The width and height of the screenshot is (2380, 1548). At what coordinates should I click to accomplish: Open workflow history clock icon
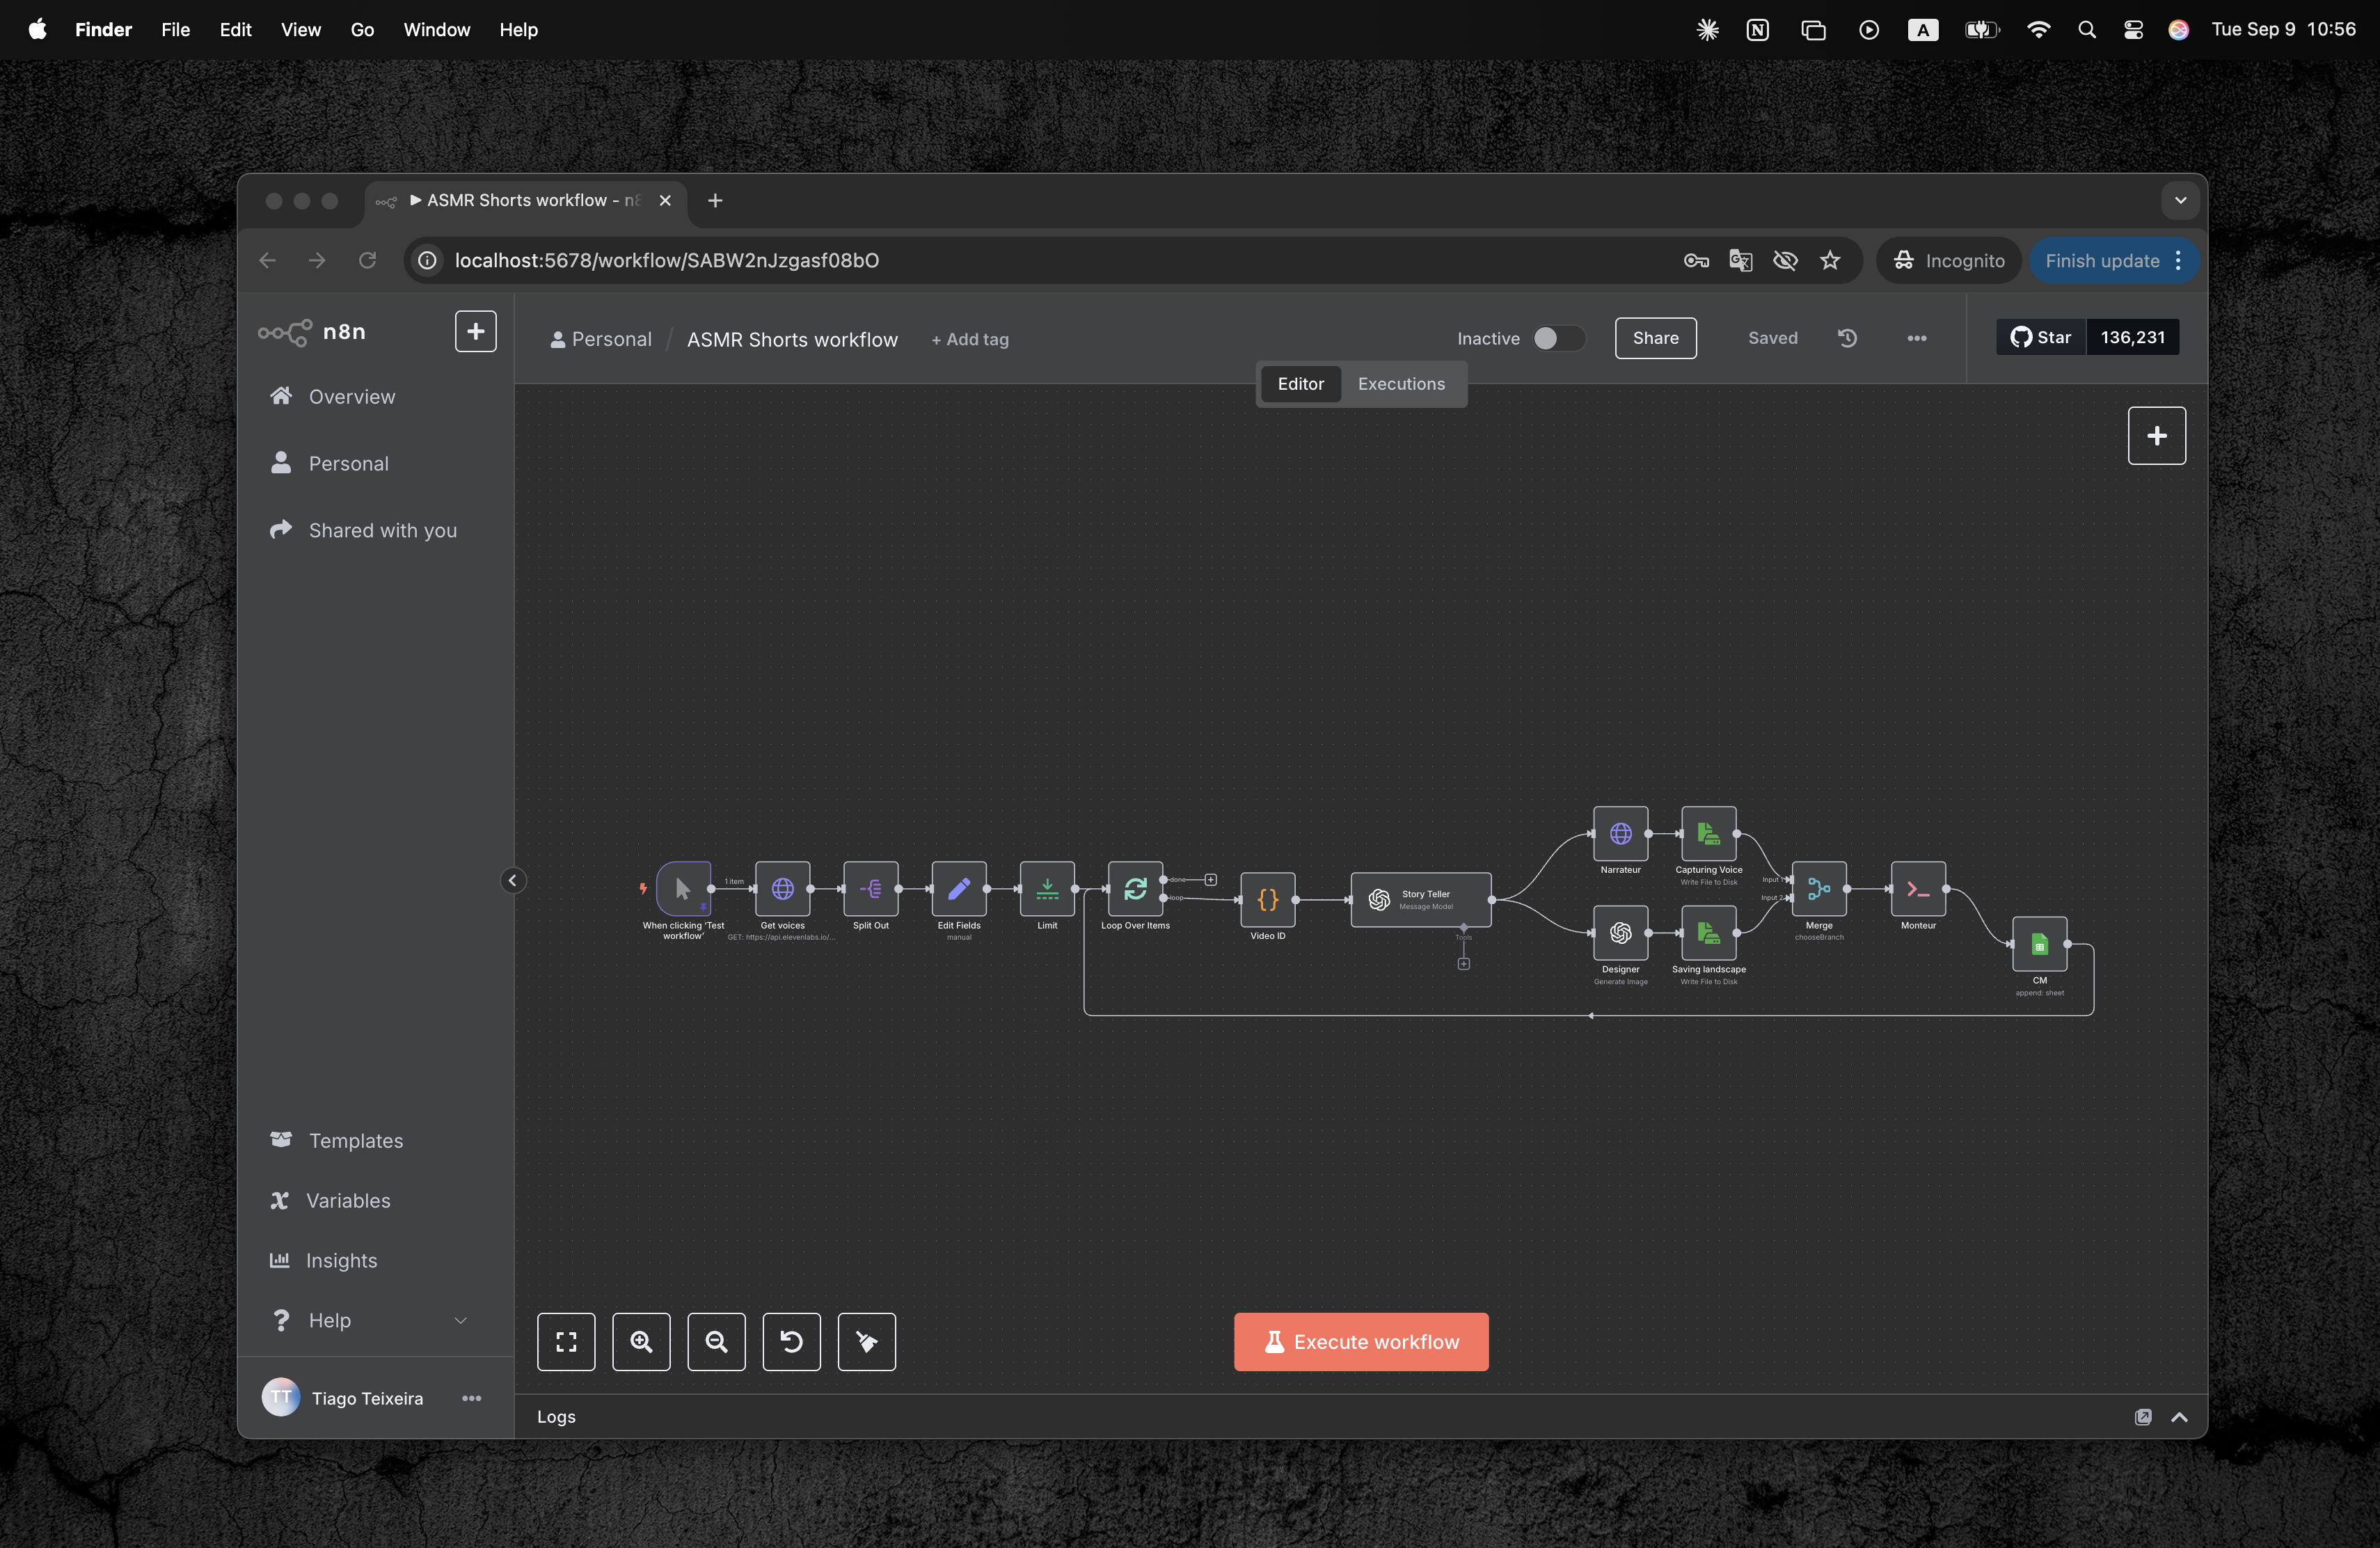(x=1847, y=338)
